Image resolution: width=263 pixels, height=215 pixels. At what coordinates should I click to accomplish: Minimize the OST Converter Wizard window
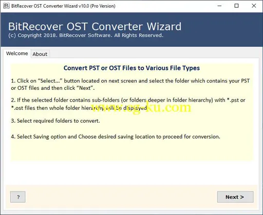[219, 6]
